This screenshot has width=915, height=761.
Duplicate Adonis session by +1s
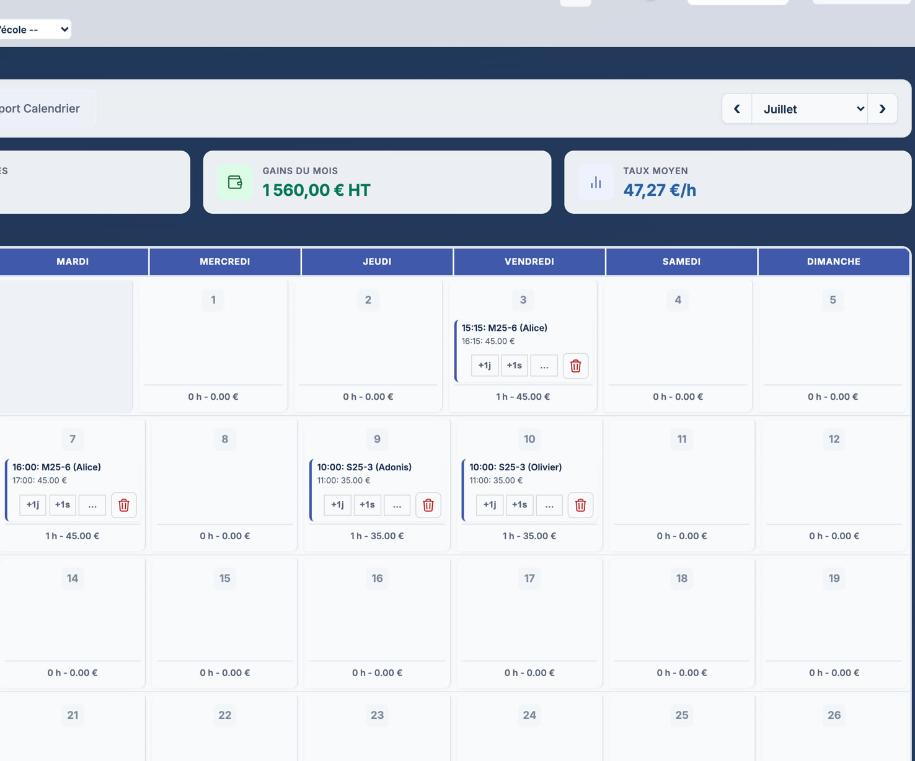click(x=367, y=505)
